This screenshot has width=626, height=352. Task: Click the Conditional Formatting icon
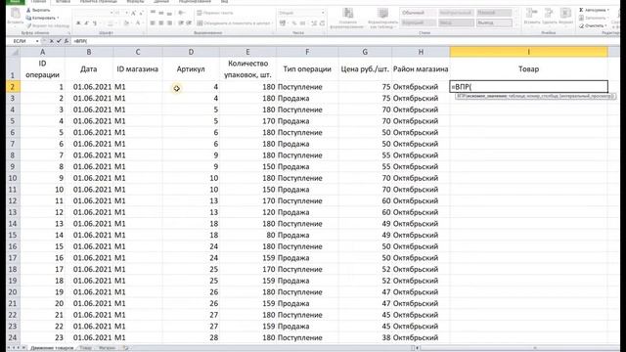pos(348,13)
